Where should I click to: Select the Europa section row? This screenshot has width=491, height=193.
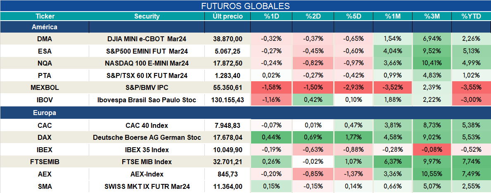(x=245, y=113)
